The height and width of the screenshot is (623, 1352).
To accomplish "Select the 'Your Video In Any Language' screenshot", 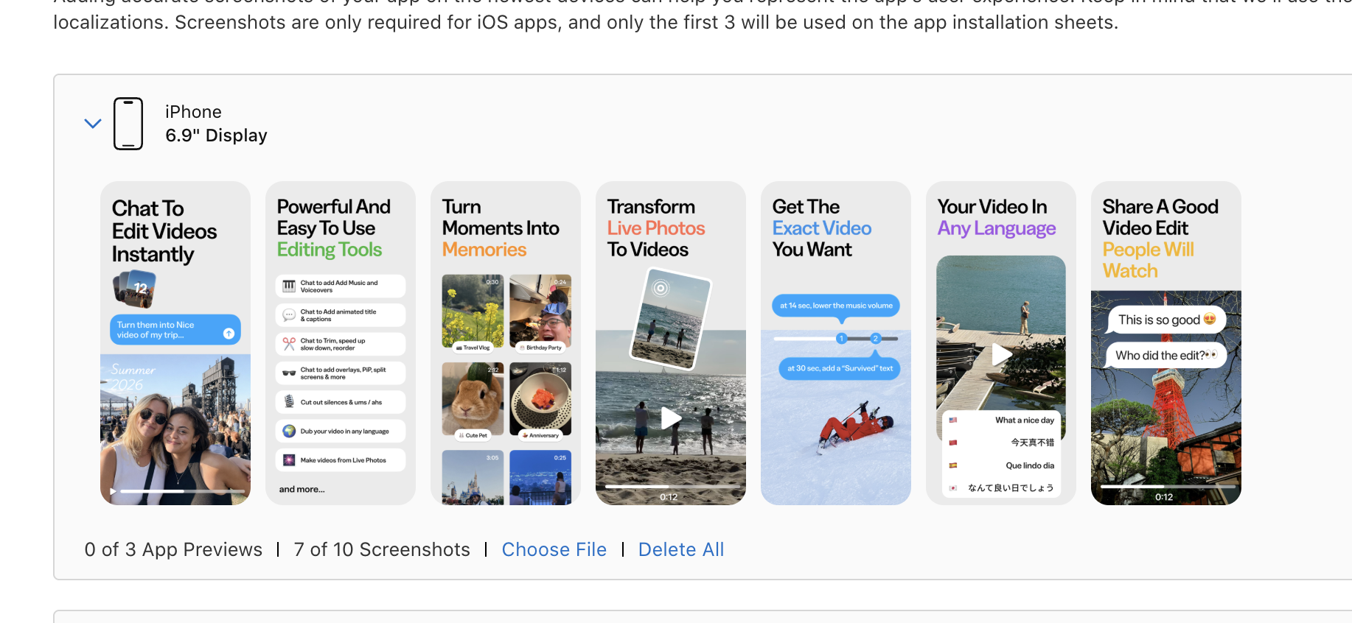I will tap(1001, 343).
